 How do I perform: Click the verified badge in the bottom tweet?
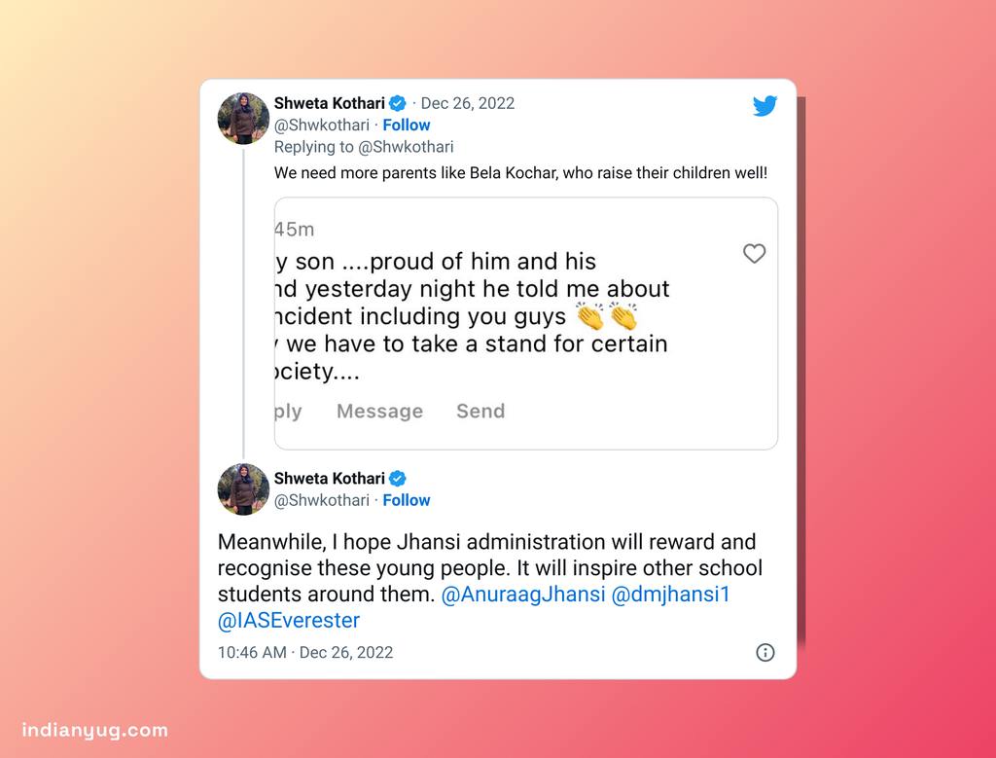pyautogui.click(x=398, y=479)
